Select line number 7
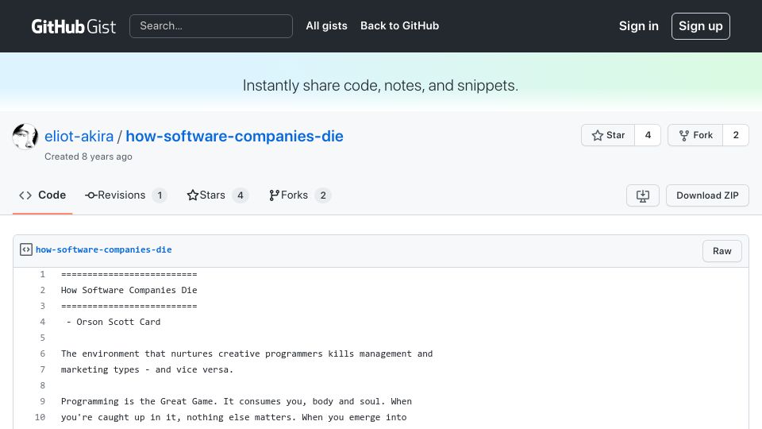This screenshot has width=762, height=429. (43, 369)
